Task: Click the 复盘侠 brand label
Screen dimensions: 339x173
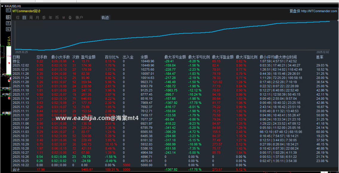Action: click(295, 11)
